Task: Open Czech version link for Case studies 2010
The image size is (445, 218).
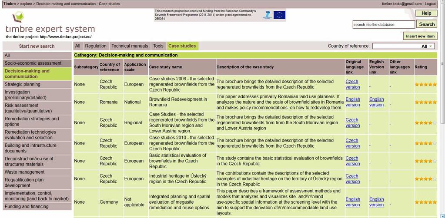Action: pos(352,143)
